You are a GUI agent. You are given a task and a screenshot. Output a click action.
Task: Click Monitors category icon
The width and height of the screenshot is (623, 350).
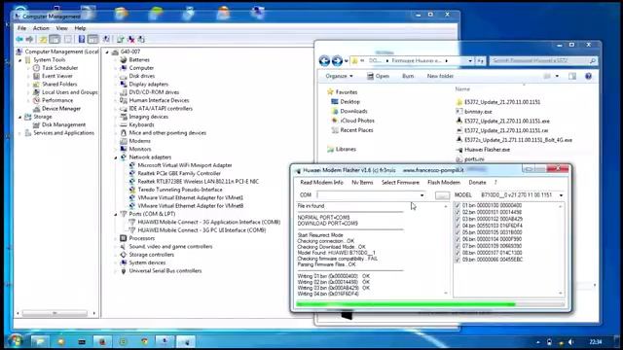pos(124,149)
